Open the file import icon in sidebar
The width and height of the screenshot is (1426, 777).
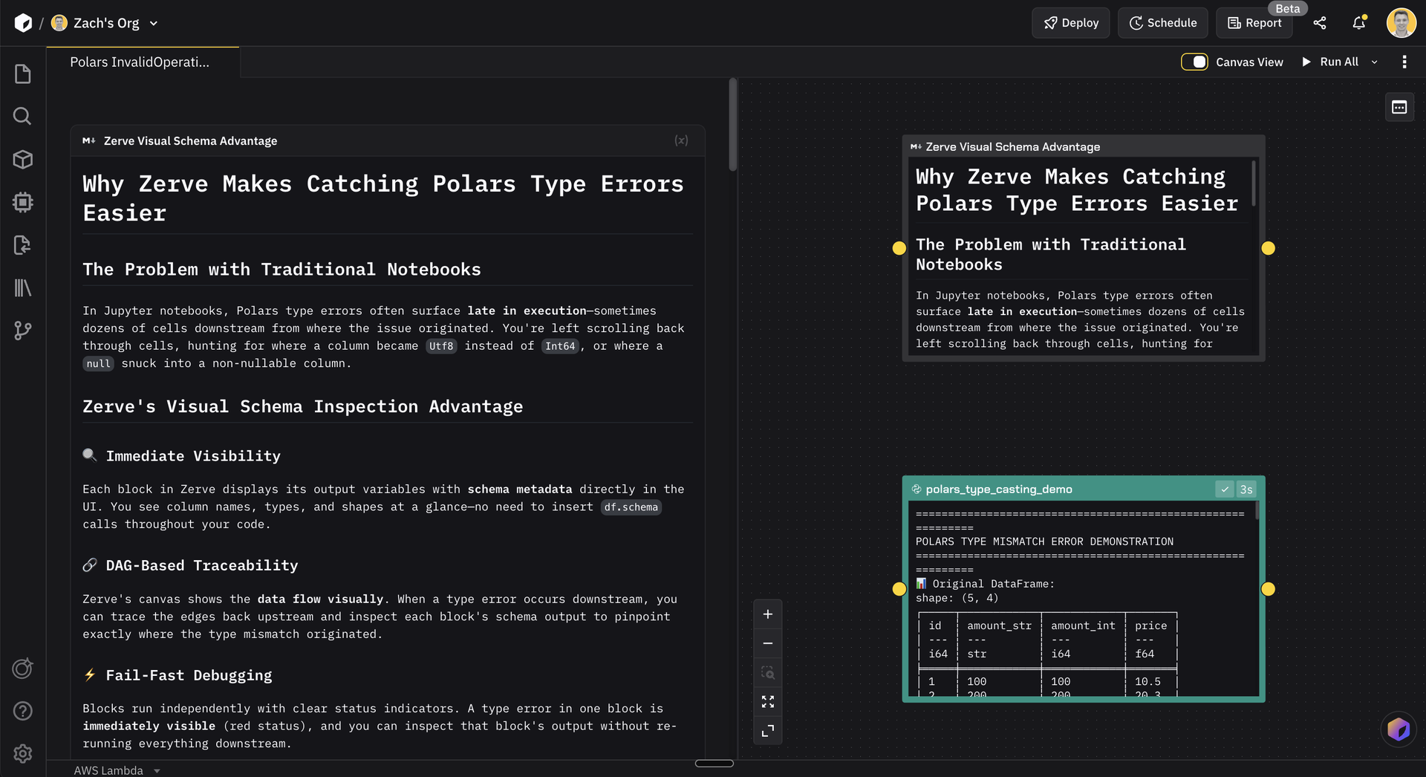23,245
